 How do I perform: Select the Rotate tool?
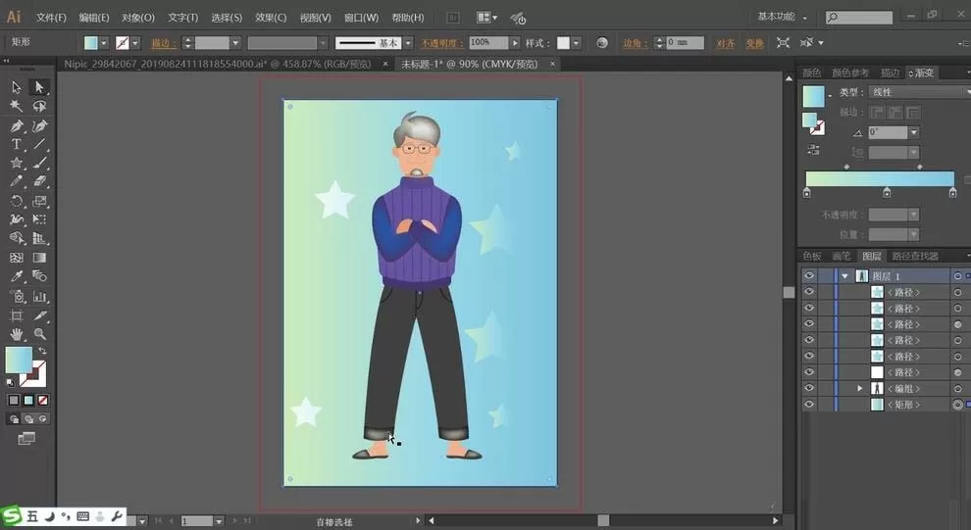pyautogui.click(x=17, y=201)
